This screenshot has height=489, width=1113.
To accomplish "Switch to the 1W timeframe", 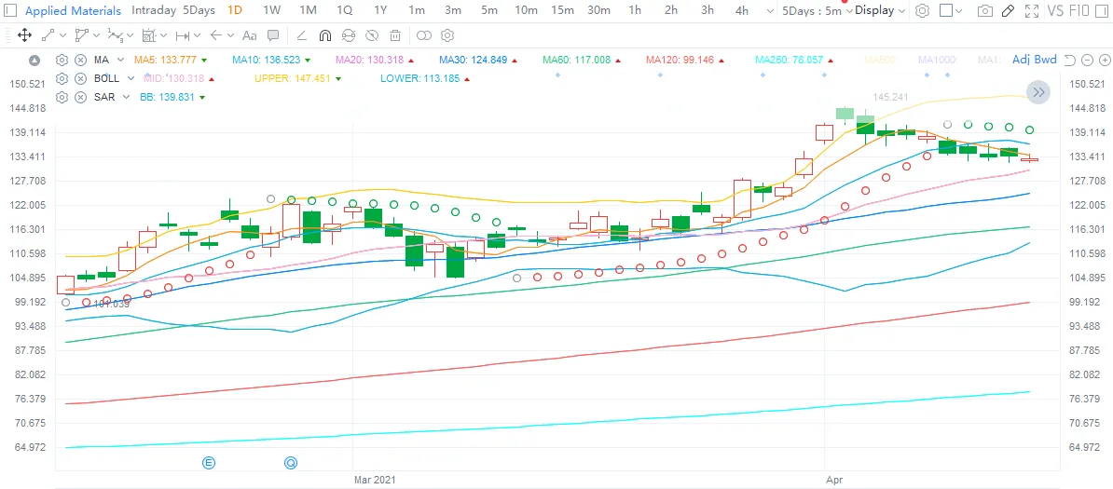I will coord(271,10).
